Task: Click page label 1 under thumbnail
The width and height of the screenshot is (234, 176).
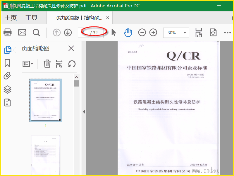Action: tap(46, 126)
